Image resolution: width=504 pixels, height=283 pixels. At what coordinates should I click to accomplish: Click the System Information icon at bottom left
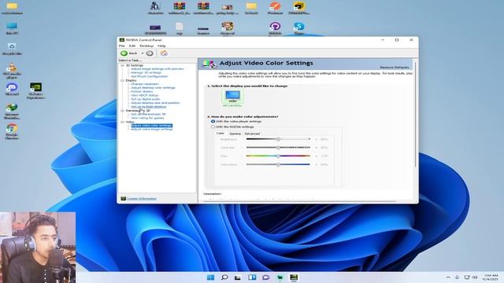pos(123,199)
